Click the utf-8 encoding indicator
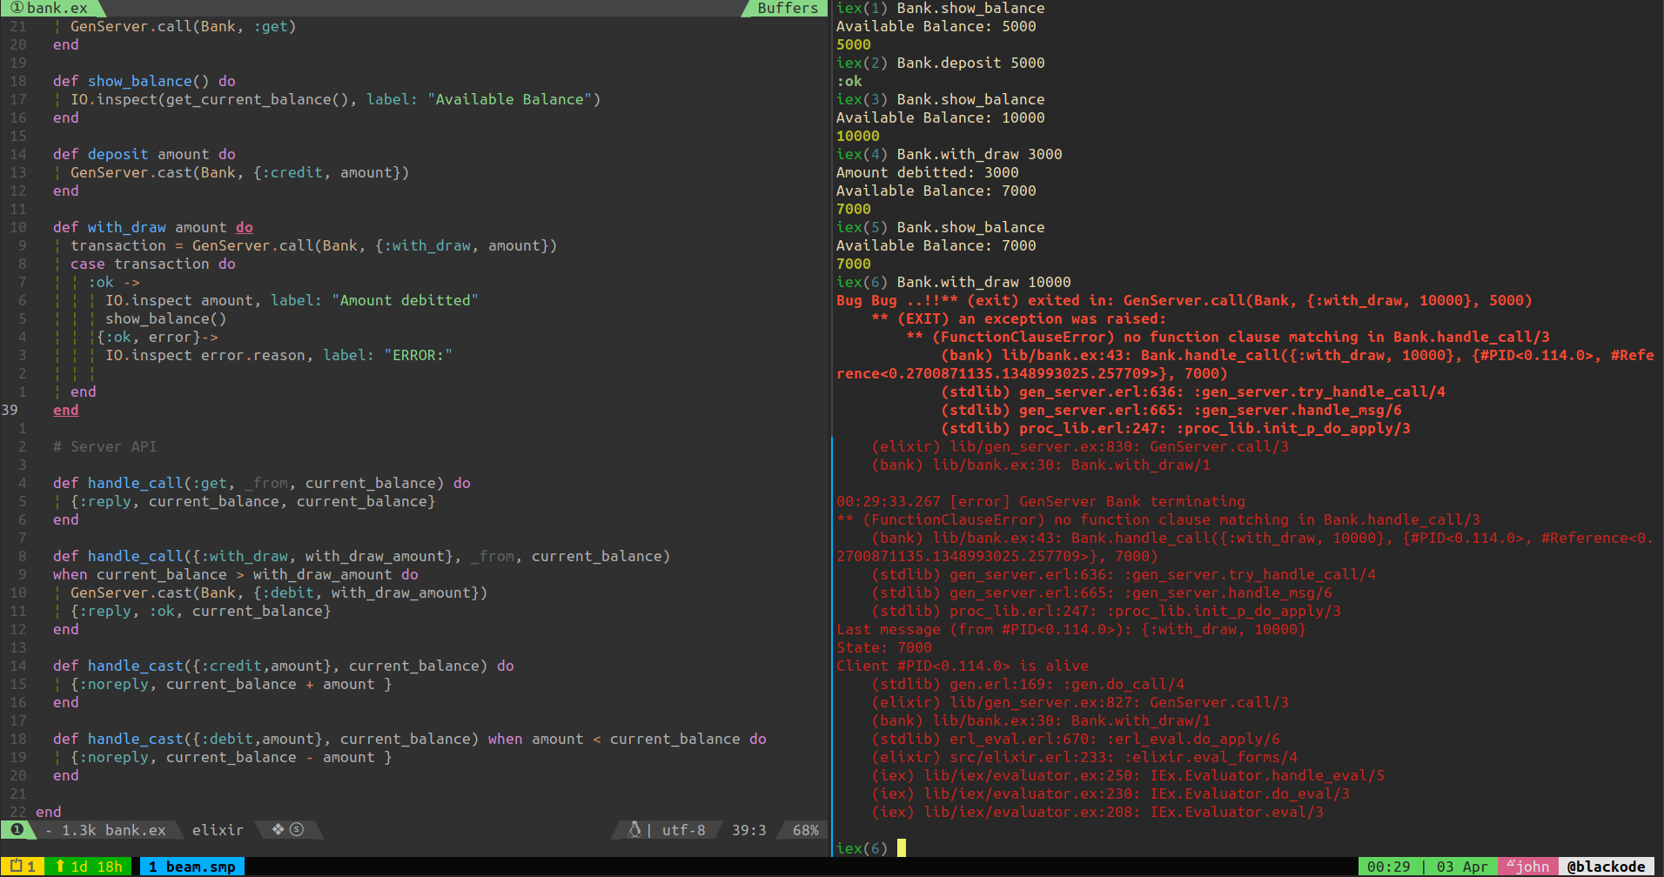Screen dimensions: 1664x877 (683, 830)
